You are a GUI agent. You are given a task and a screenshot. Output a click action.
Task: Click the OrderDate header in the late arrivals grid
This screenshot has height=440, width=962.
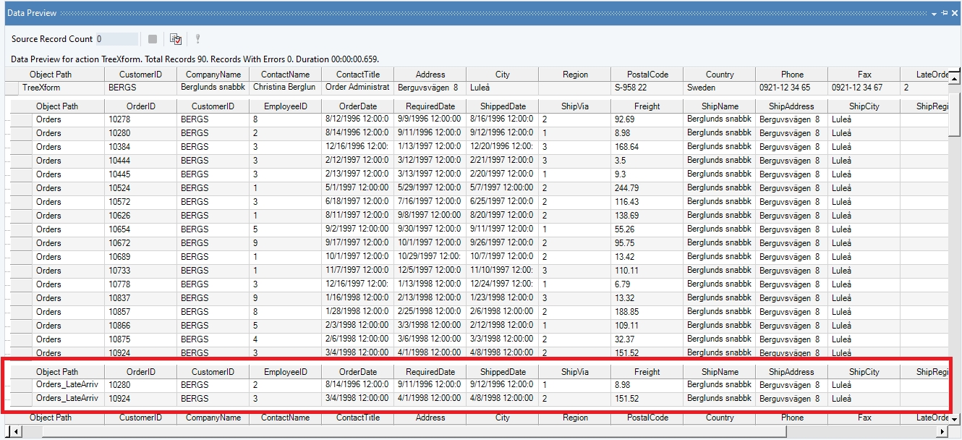(357, 372)
